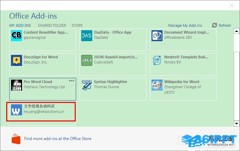The height and width of the screenshot is (151, 240).
Task: Select the Syntax Highlighter pen icon
Action: pyautogui.click(x=87, y=85)
